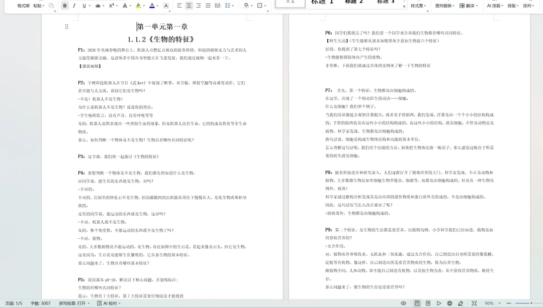Image resolution: width=543 pixels, height=308 pixels.
Task: Align text left
Action: [x=179, y=6]
